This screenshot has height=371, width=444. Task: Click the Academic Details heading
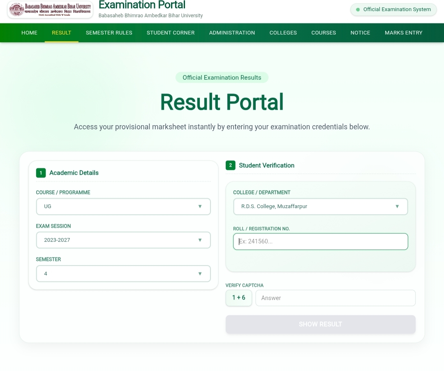click(74, 173)
